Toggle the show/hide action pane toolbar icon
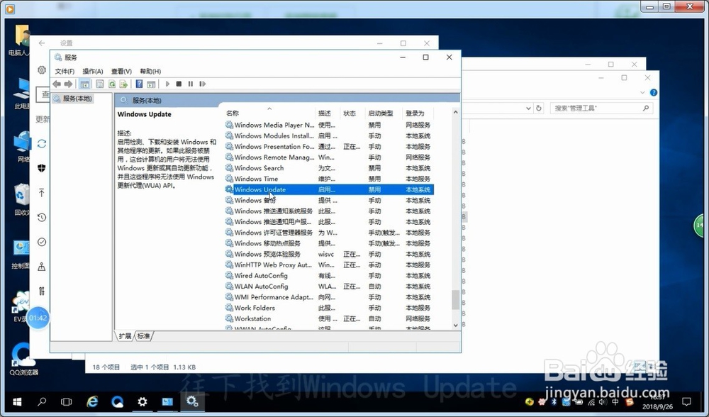 (x=151, y=84)
